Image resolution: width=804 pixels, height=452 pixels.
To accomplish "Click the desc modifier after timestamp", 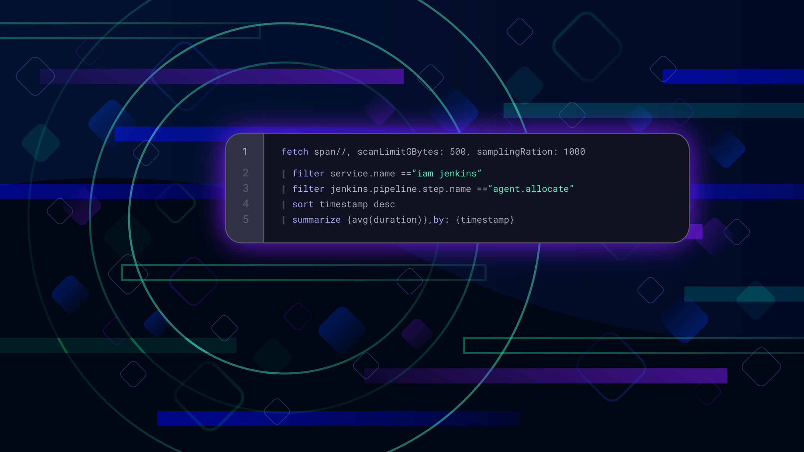I will (385, 204).
